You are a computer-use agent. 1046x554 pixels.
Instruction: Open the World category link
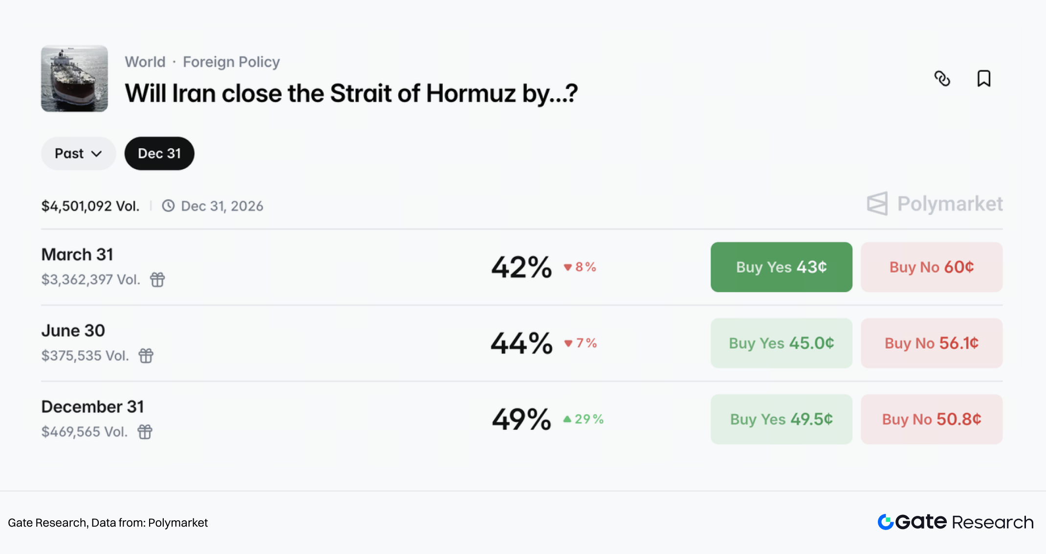[x=145, y=62]
